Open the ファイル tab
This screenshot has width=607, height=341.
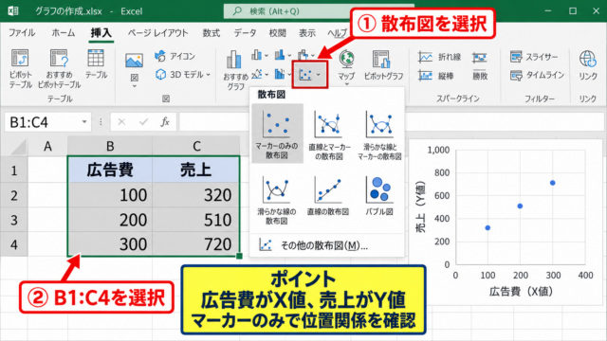22,33
